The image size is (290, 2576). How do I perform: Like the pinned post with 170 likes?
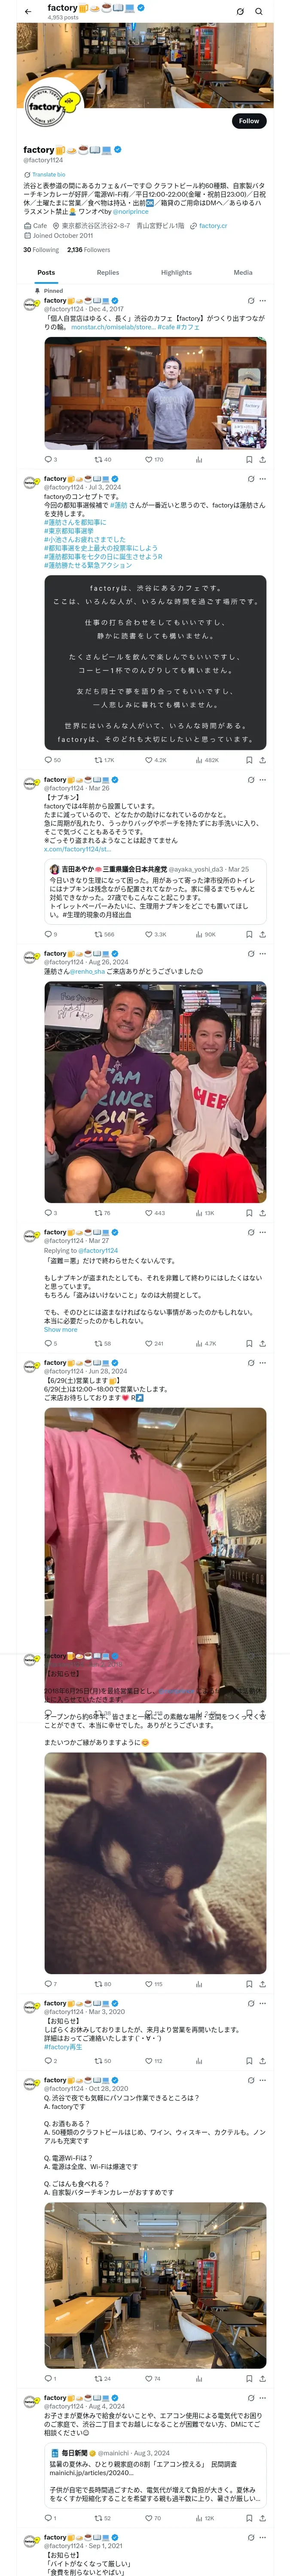click(154, 460)
